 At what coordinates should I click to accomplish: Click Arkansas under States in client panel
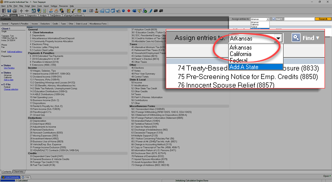7,75
